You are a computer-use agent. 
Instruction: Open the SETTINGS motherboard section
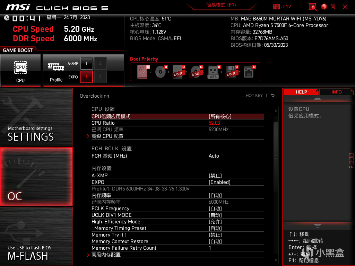[x=36, y=117]
